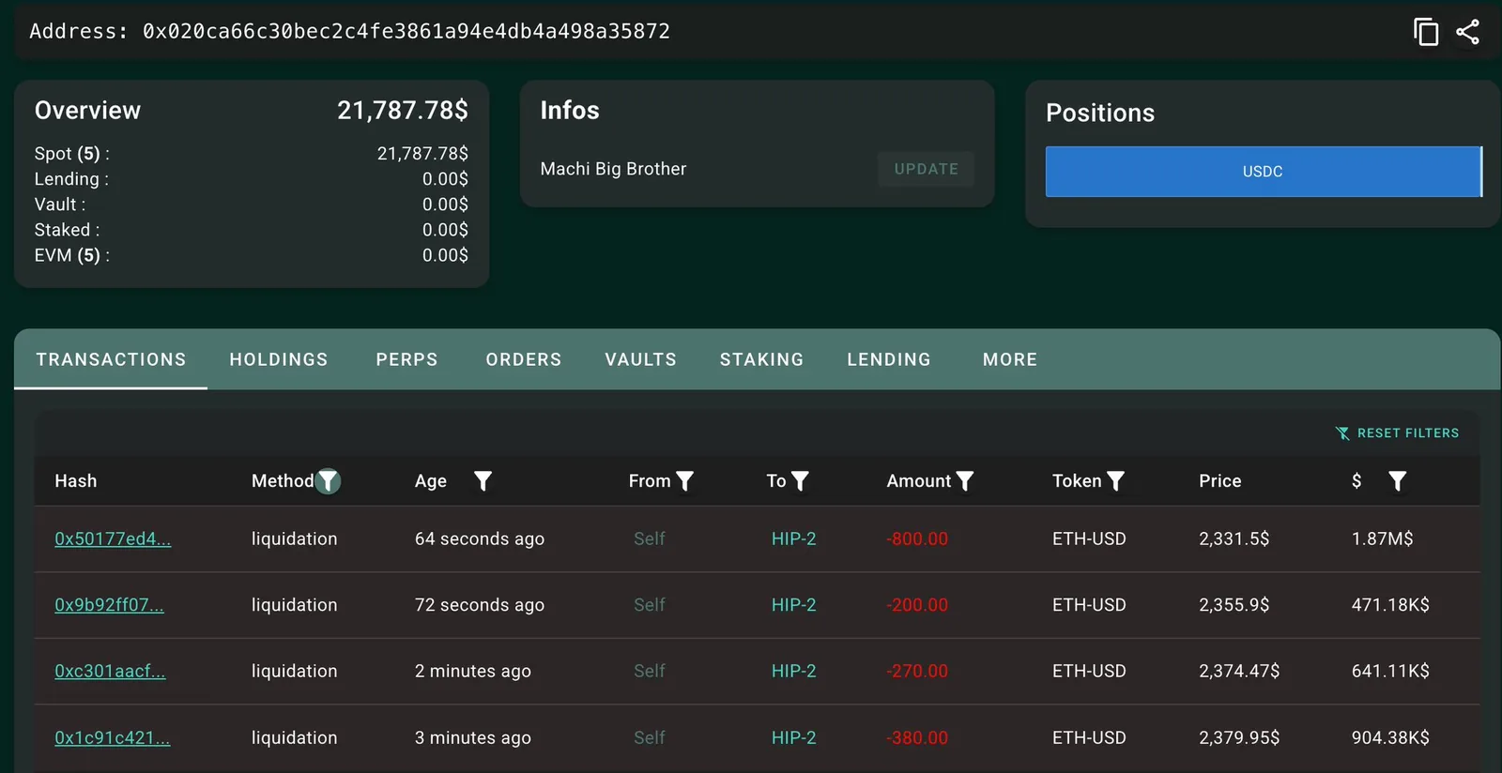Open transaction hash 0x50177ed4...
Viewport: 1502px width, 773px height.
coord(113,538)
